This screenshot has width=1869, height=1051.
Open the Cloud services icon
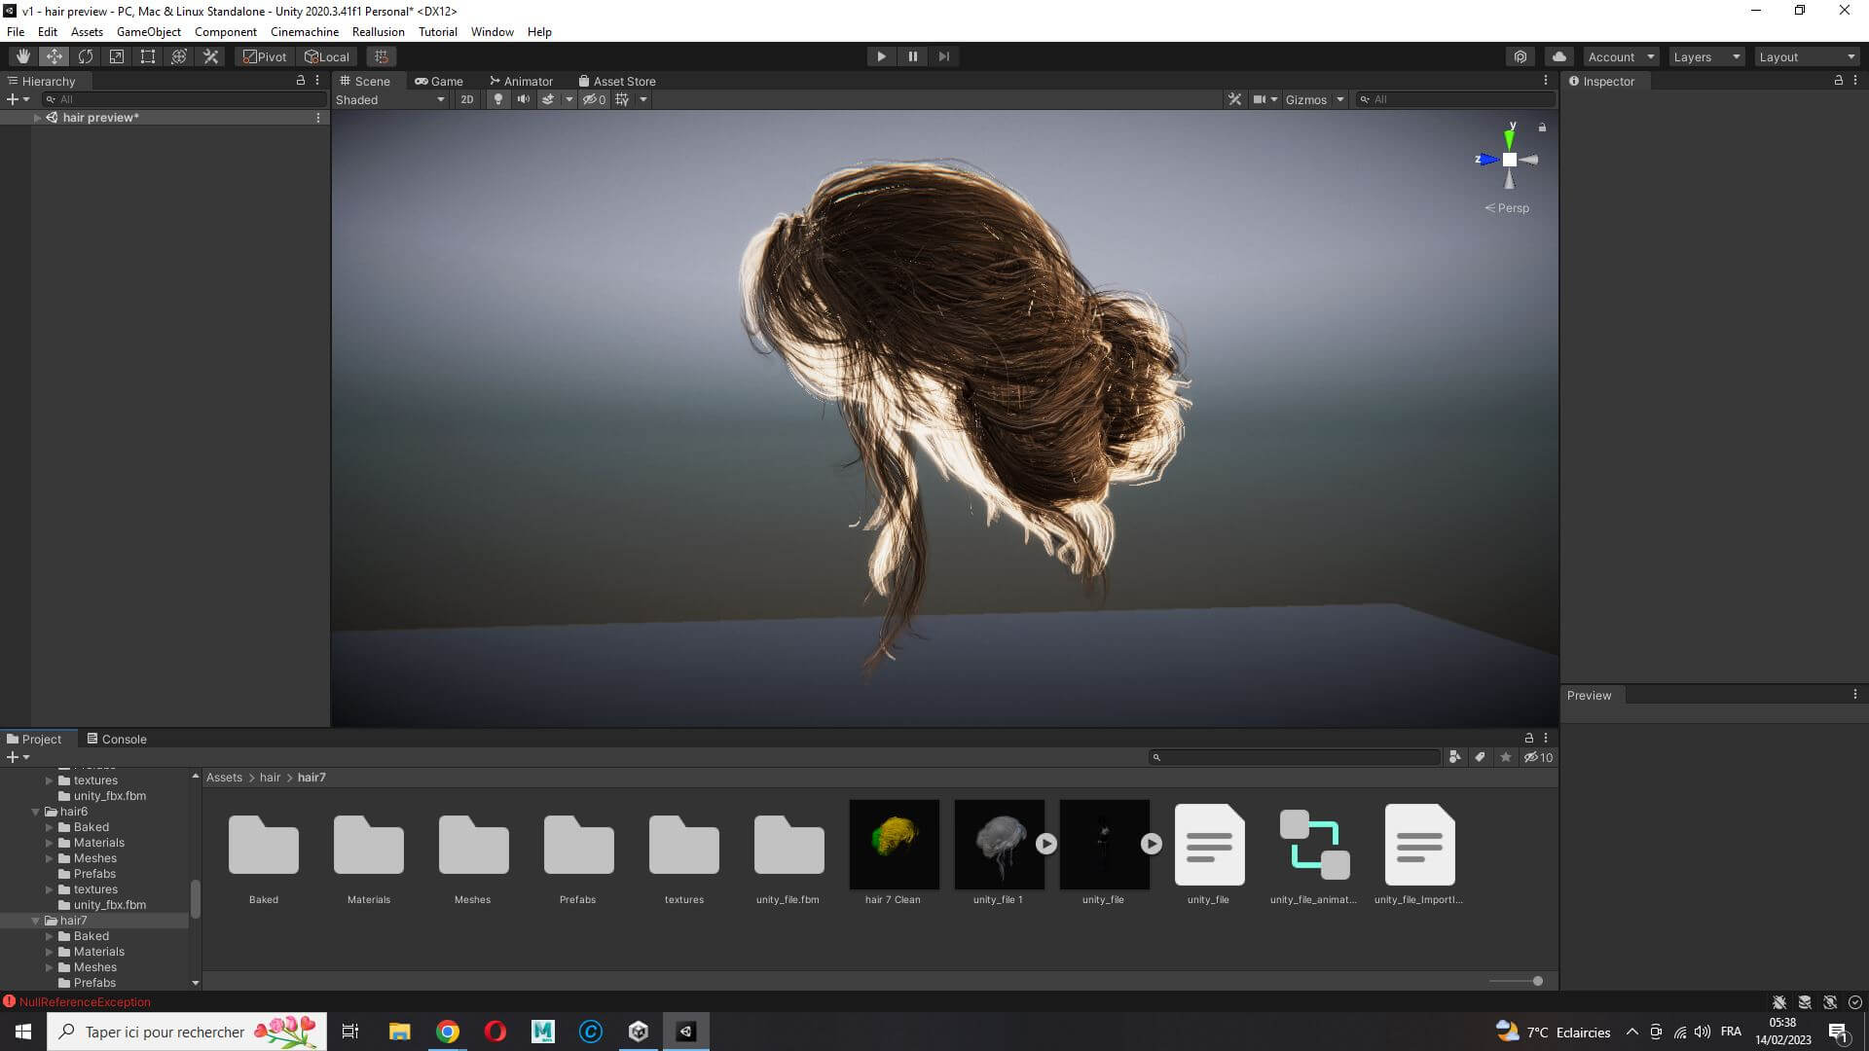(1559, 56)
